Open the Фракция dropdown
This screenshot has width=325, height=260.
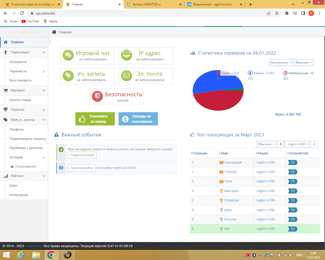pos(304,62)
